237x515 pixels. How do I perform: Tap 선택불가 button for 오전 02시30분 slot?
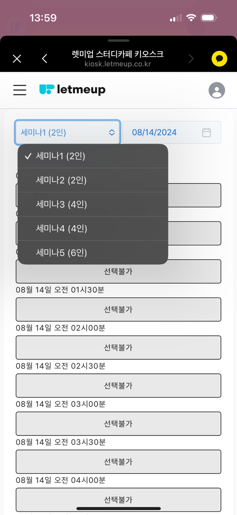[x=118, y=386]
